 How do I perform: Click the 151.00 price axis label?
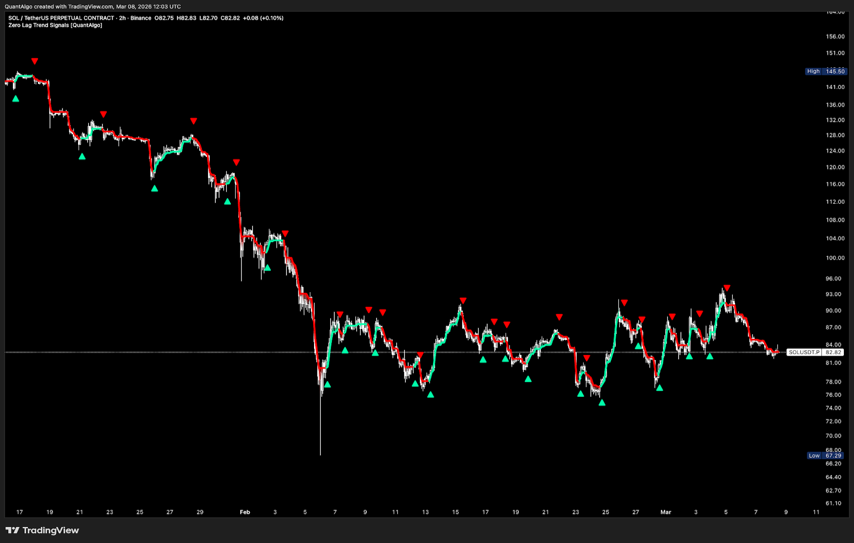point(835,53)
